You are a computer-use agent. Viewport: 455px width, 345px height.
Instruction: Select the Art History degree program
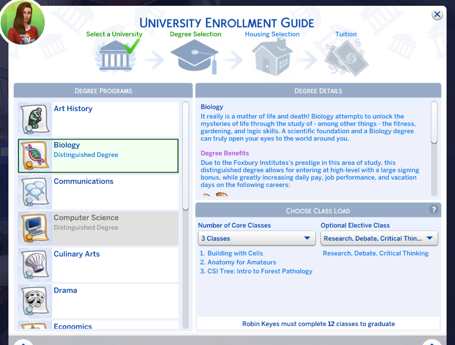[98, 120]
